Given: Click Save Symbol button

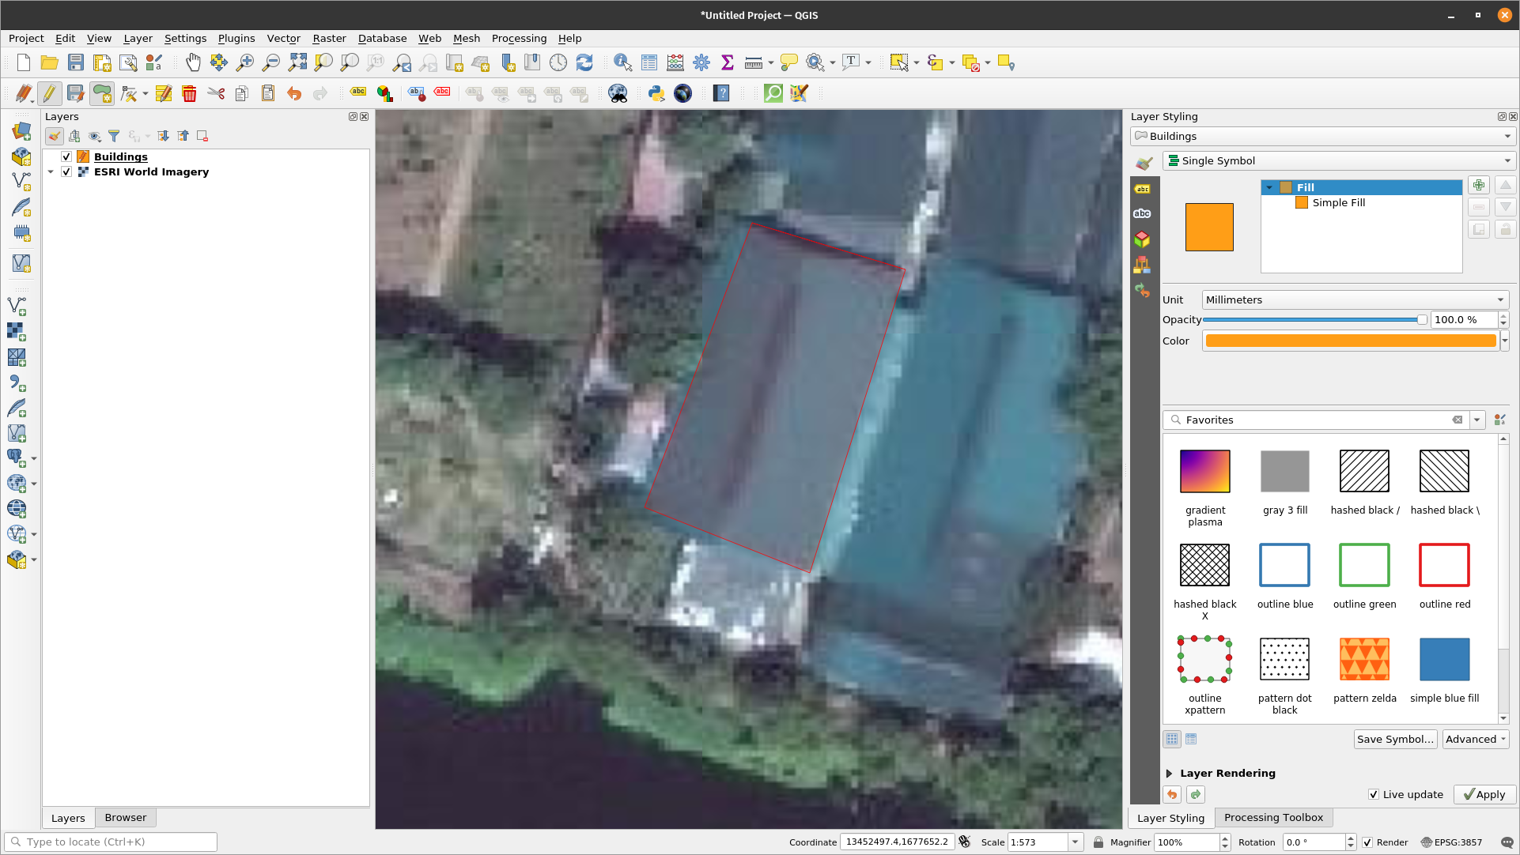Looking at the screenshot, I should point(1396,738).
